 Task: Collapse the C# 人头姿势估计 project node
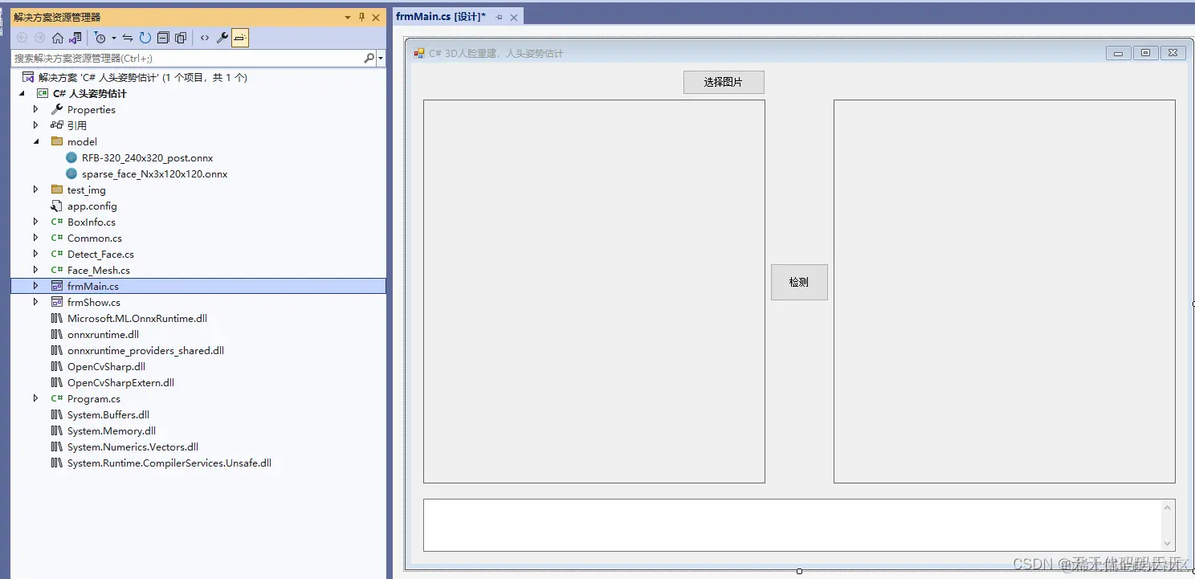point(22,94)
